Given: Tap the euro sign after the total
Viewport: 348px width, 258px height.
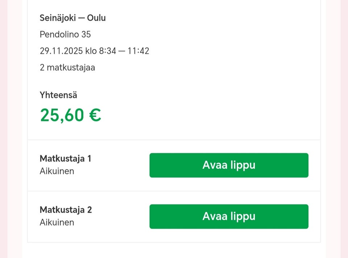Looking at the screenshot, I should click(95, 115).
